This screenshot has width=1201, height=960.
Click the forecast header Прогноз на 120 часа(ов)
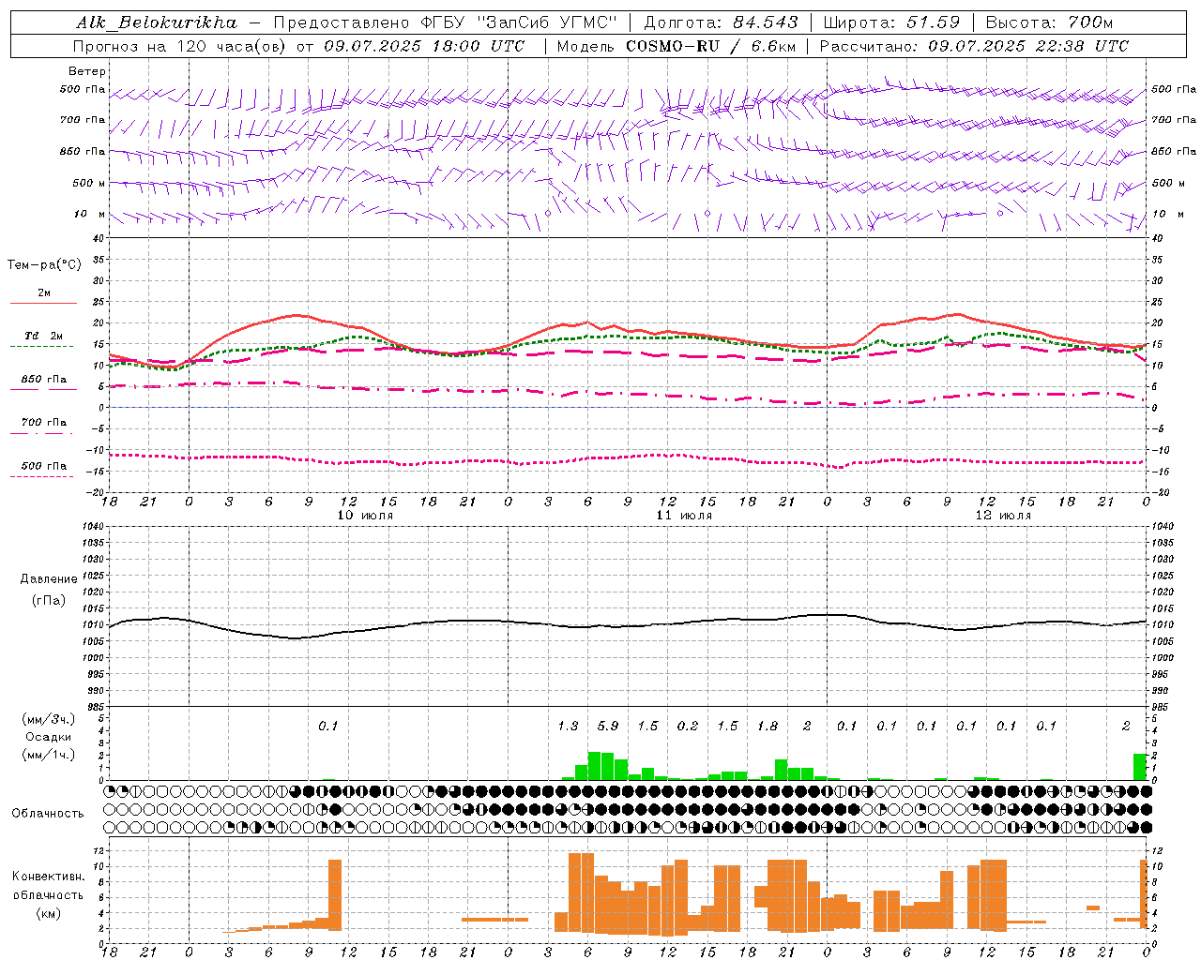[180, 46]
